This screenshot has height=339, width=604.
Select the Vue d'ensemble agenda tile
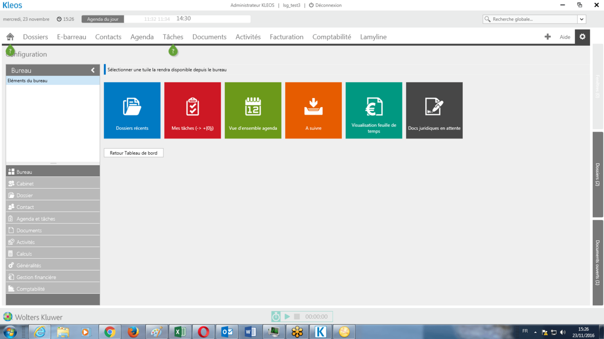(x=253, y=110)
